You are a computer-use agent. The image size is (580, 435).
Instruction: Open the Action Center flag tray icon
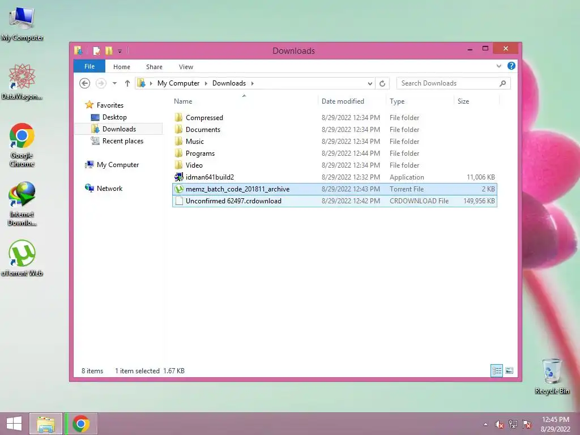527,424
